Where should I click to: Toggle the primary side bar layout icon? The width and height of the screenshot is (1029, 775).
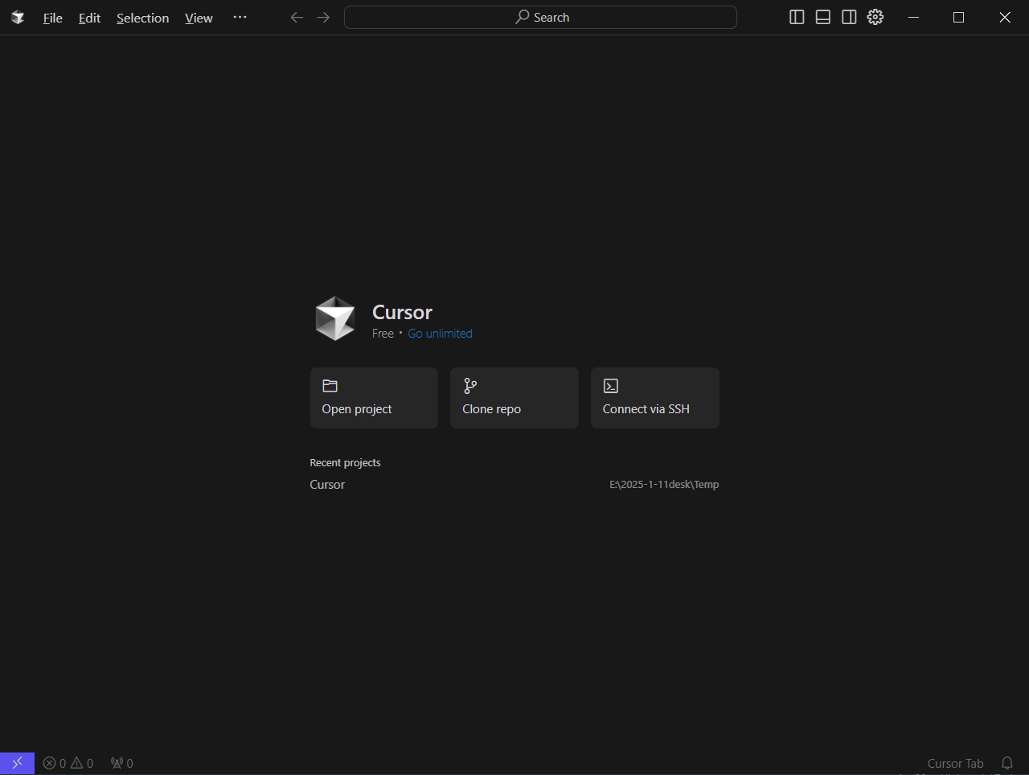(x=797, y=18)
